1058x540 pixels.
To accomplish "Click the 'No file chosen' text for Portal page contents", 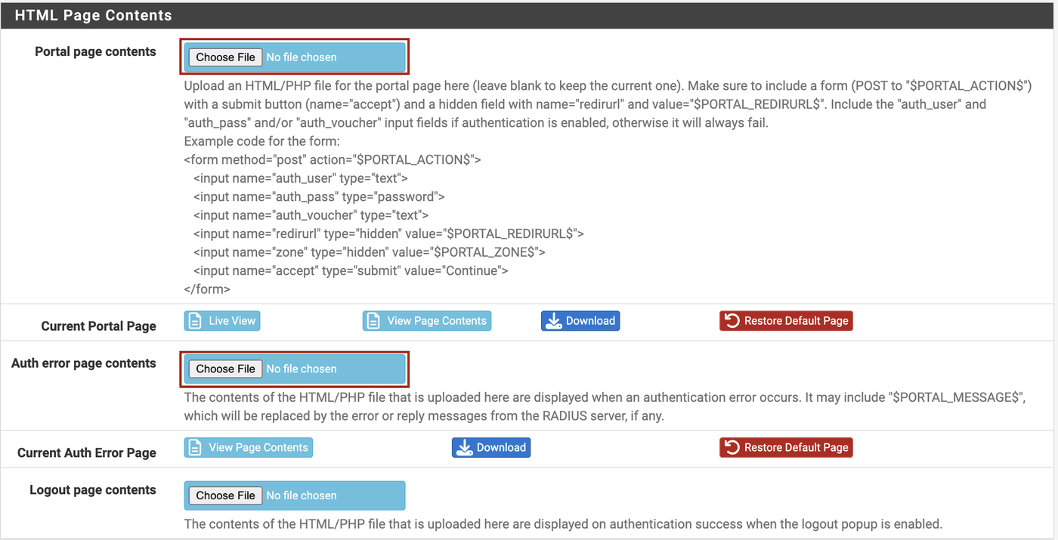I will point(302,57).
